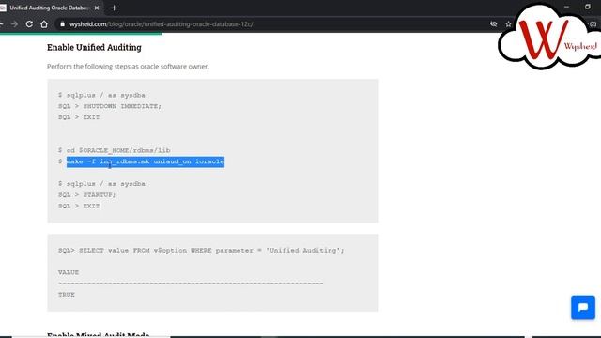Go forward in browser history
601x338 pixels.
(x=15, y=24)
